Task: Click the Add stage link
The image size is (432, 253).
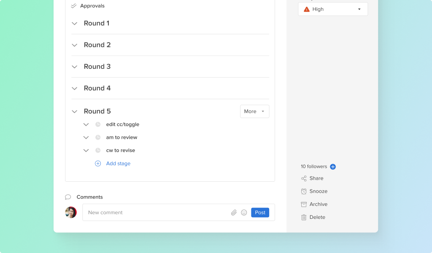Action: point(118,164)
